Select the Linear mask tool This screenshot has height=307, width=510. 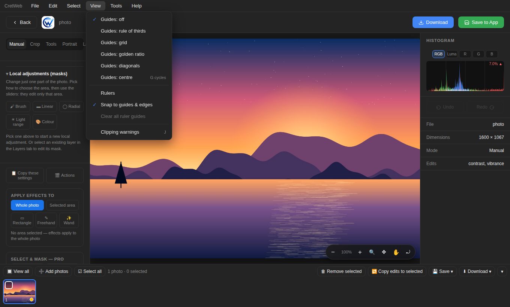coord(45,106)
